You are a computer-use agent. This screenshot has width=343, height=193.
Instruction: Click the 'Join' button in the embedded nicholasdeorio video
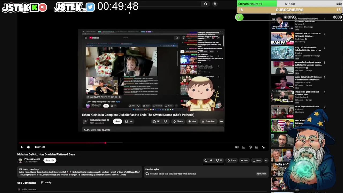click(117, 121)
